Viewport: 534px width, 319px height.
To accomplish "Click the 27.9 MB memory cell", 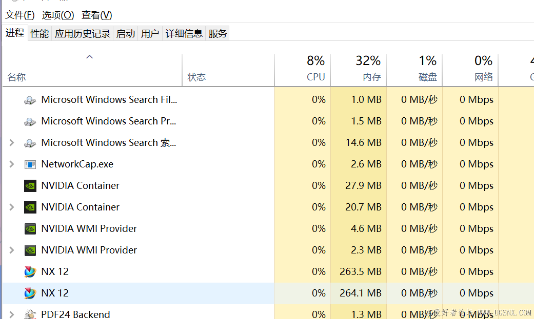I will pos(358,186).
